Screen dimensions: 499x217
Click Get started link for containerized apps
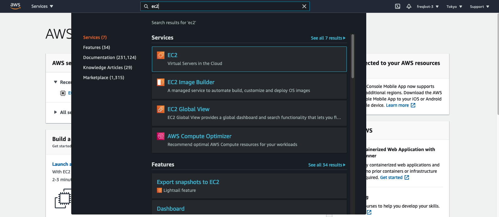point(391,177)
